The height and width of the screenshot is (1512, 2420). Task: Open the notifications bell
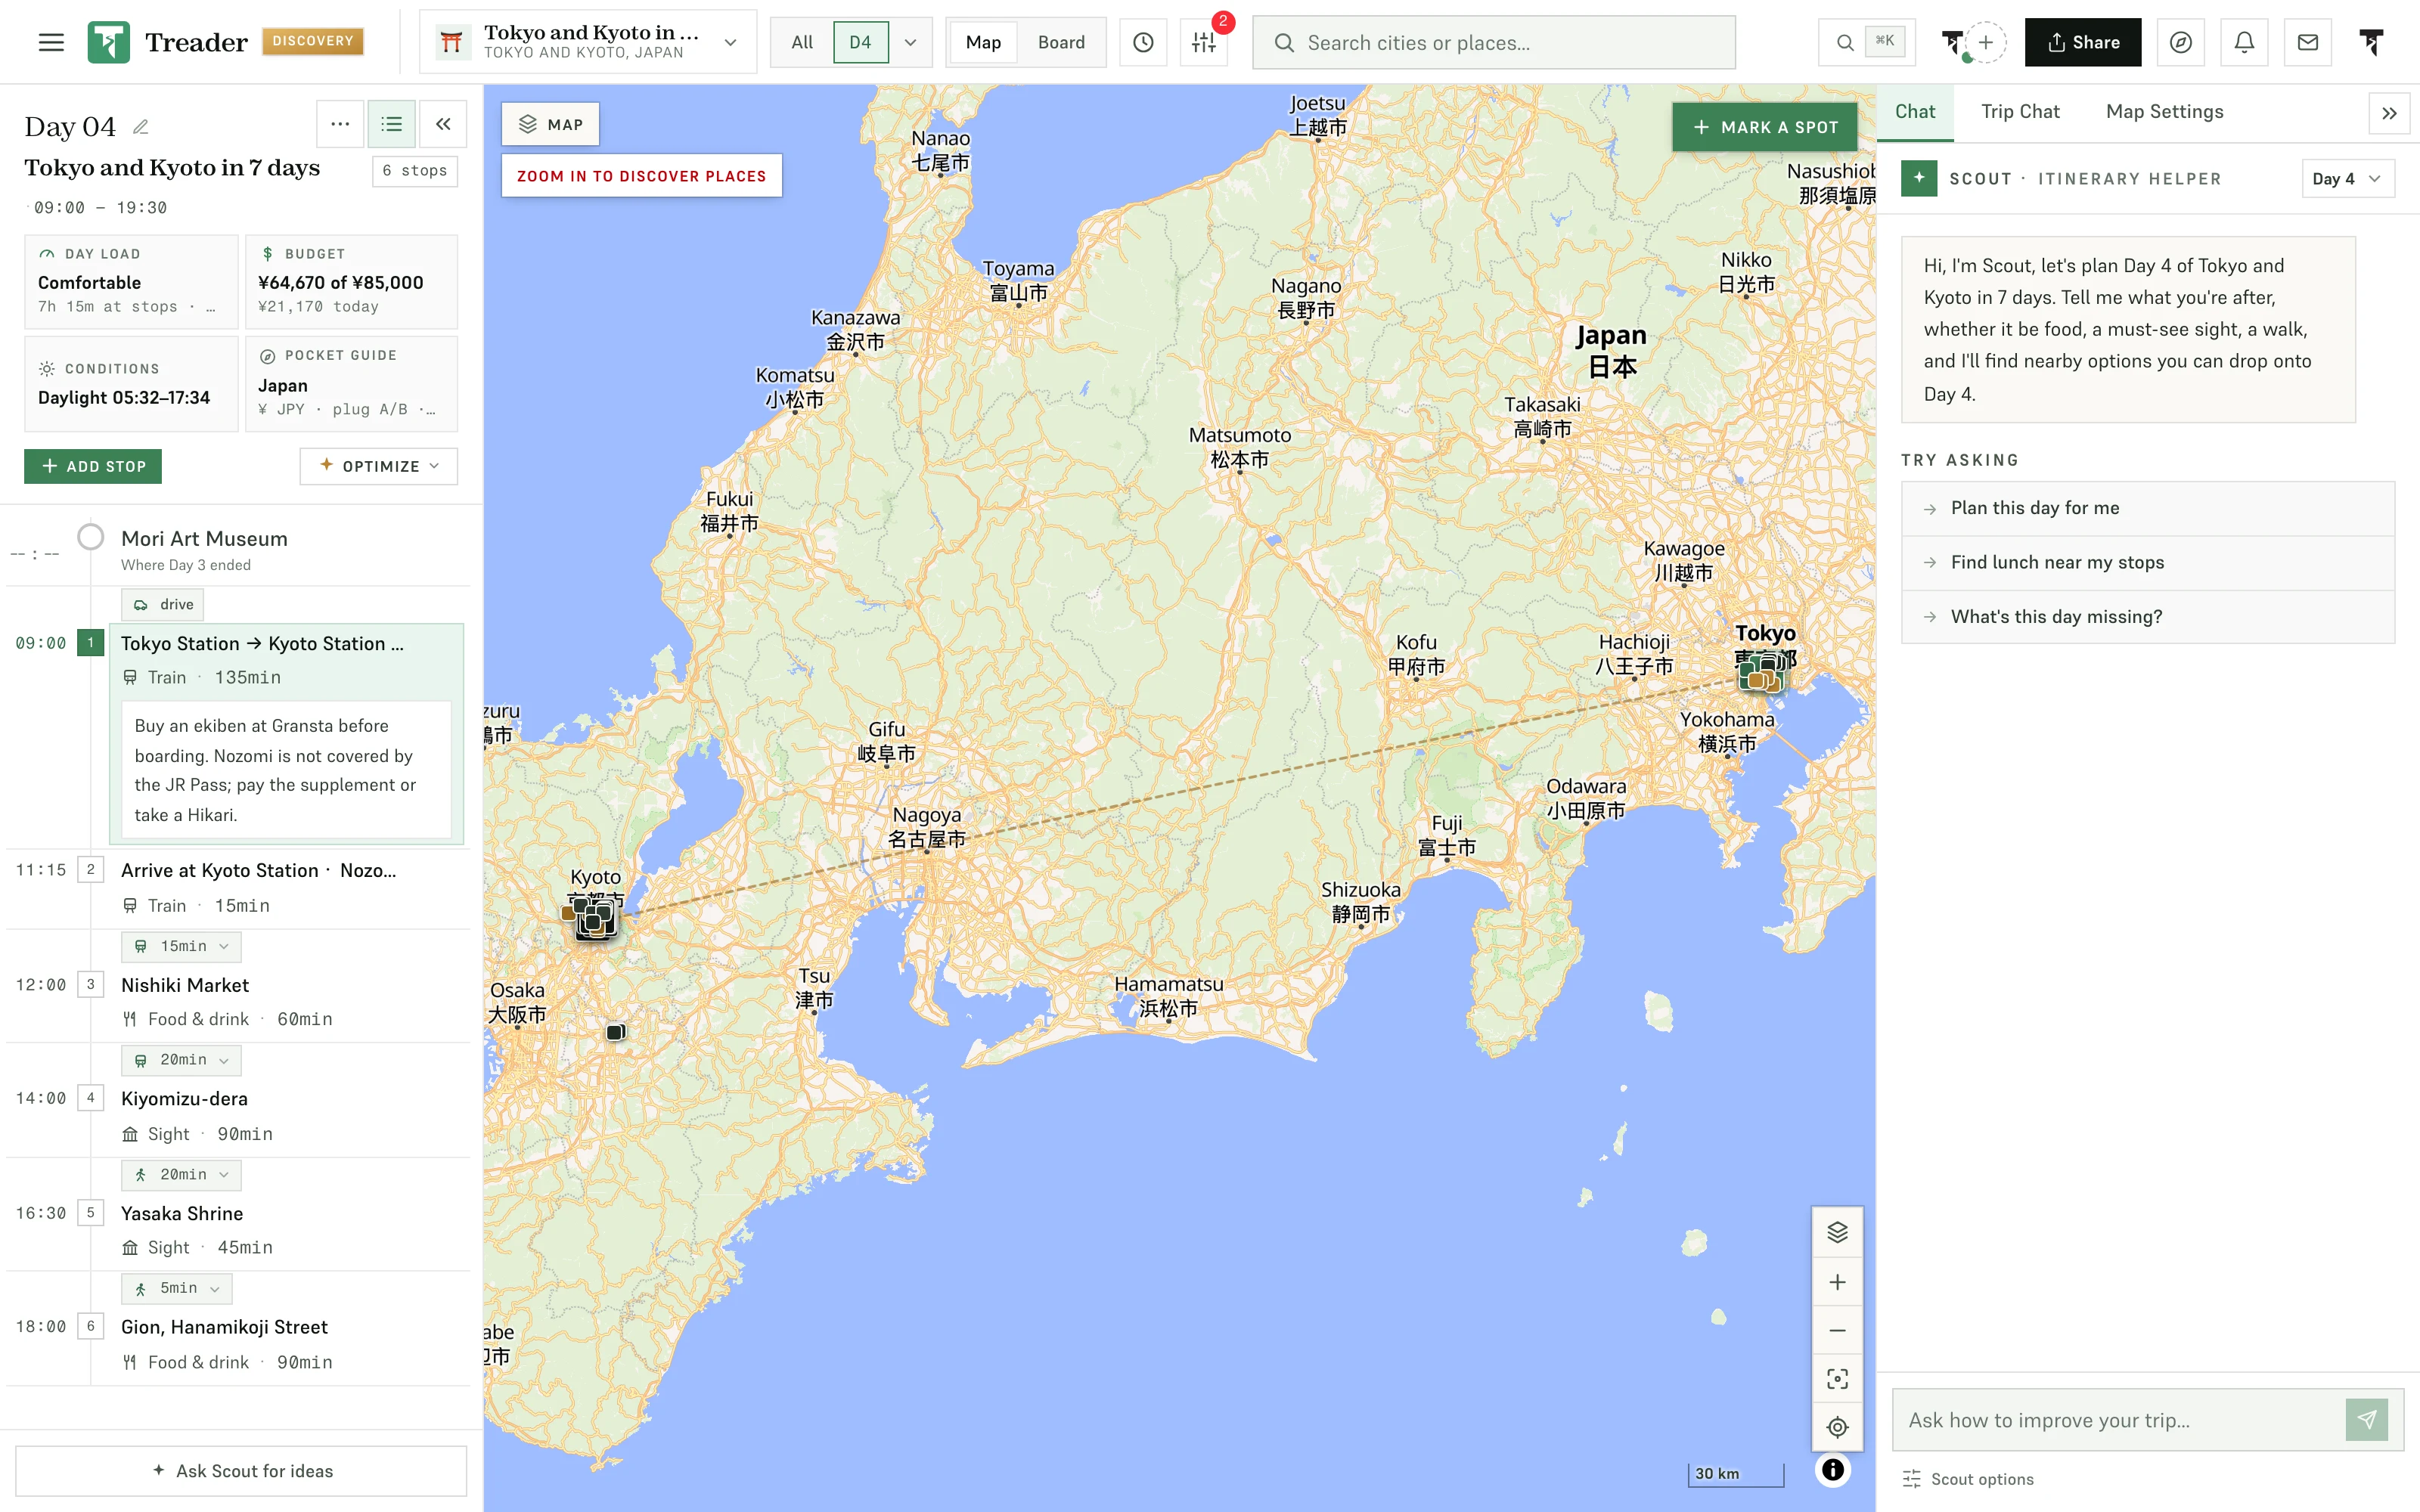click(2244, 42)
